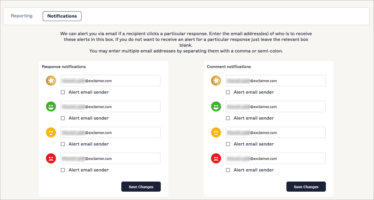Click red sad face in Response notifications
Viewport: 374px width, 200px height.
51,159
